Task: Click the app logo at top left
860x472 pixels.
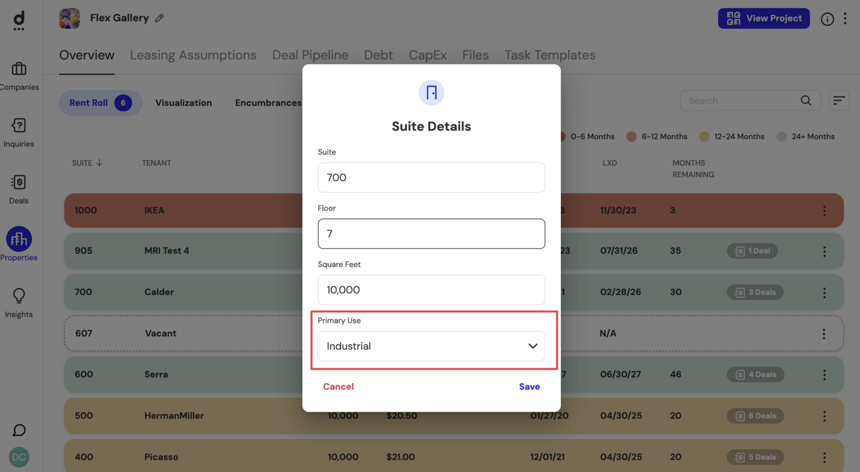Action: point(19,21)
